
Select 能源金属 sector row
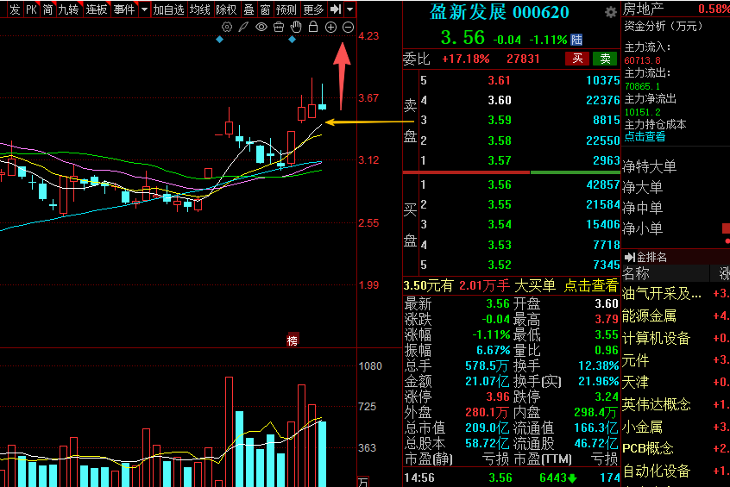650,315
